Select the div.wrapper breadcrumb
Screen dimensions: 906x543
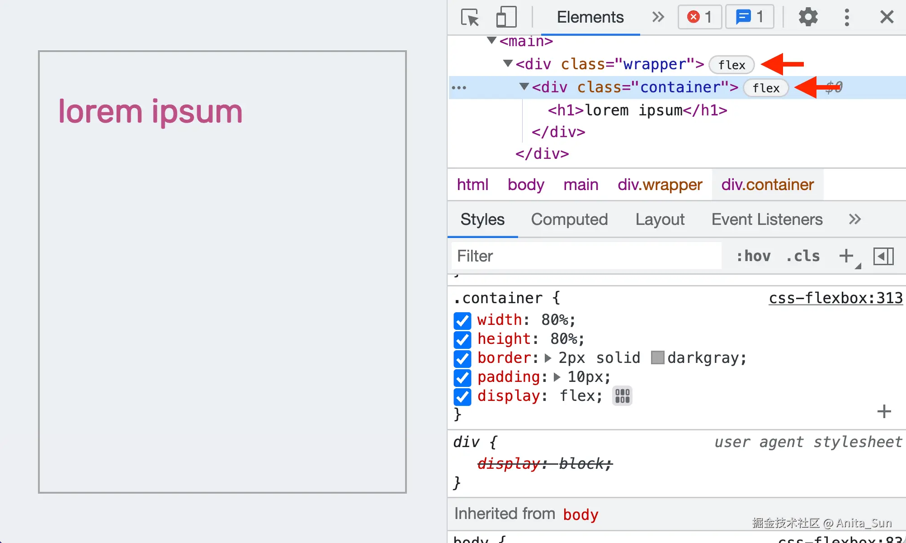pos(660,185)
